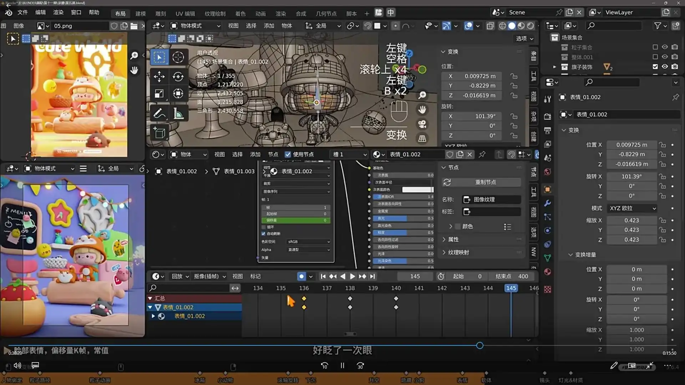Click the play animation button in timeline
The width and height of the screenshot is (685, 385).
point(352,276)
